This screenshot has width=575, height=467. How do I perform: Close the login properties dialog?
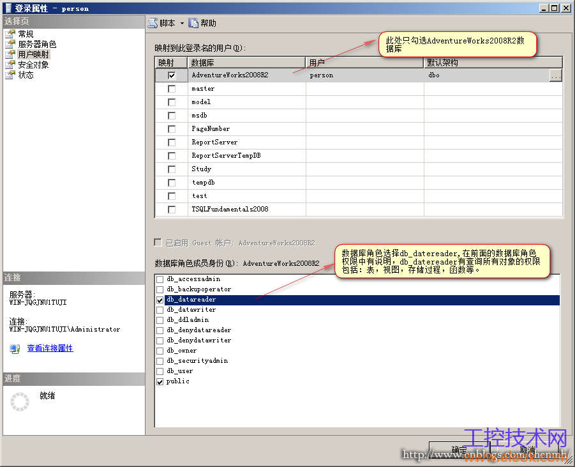[x=565, y=8]
